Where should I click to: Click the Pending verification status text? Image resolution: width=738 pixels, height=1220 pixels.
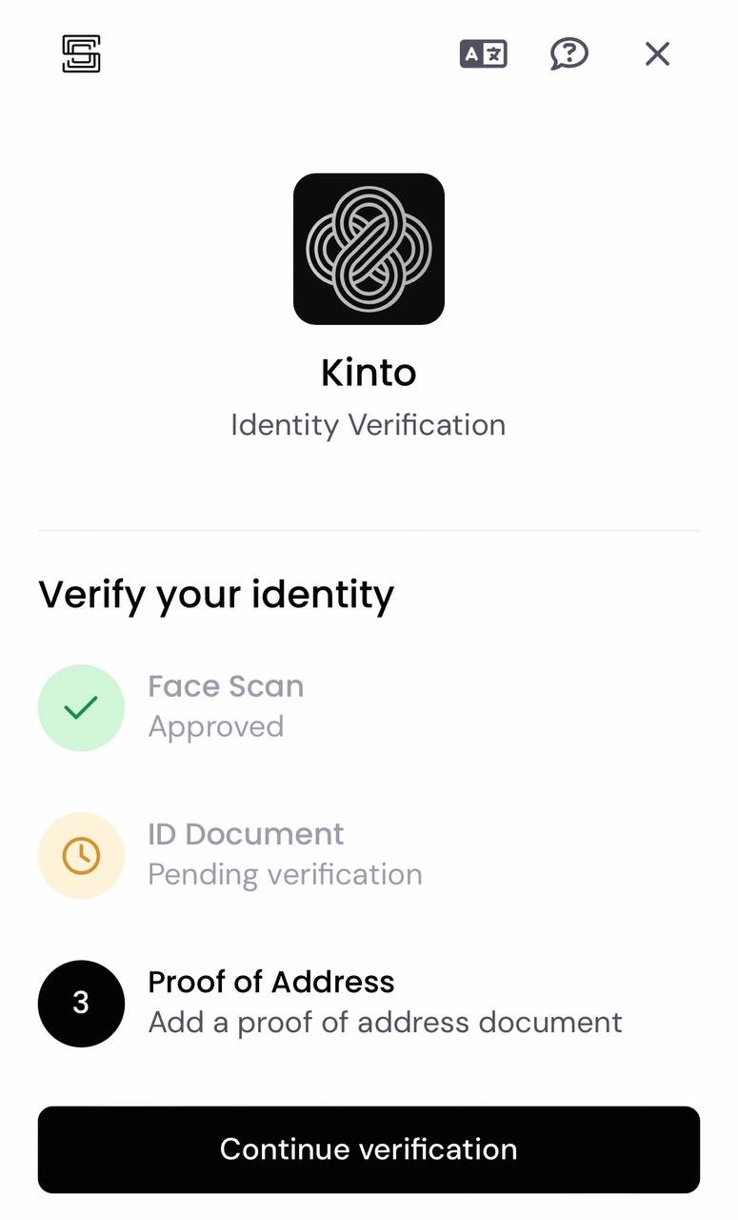pos(285,875)
